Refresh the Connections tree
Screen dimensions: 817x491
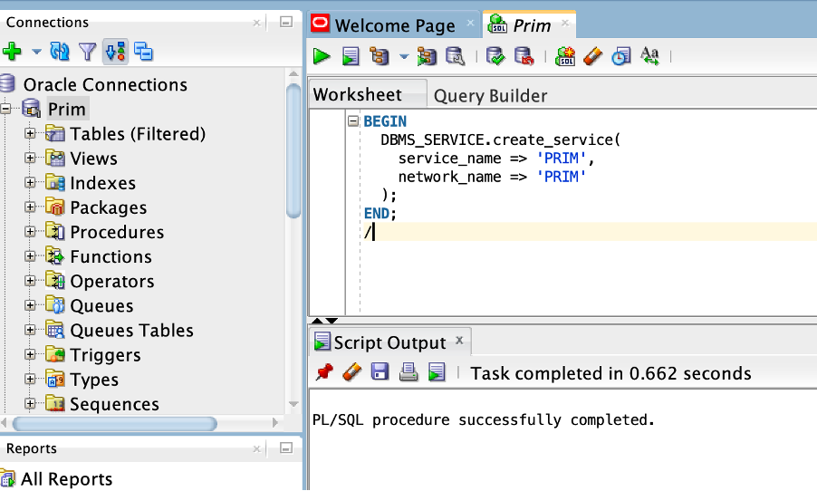click(x=60, y=51)
